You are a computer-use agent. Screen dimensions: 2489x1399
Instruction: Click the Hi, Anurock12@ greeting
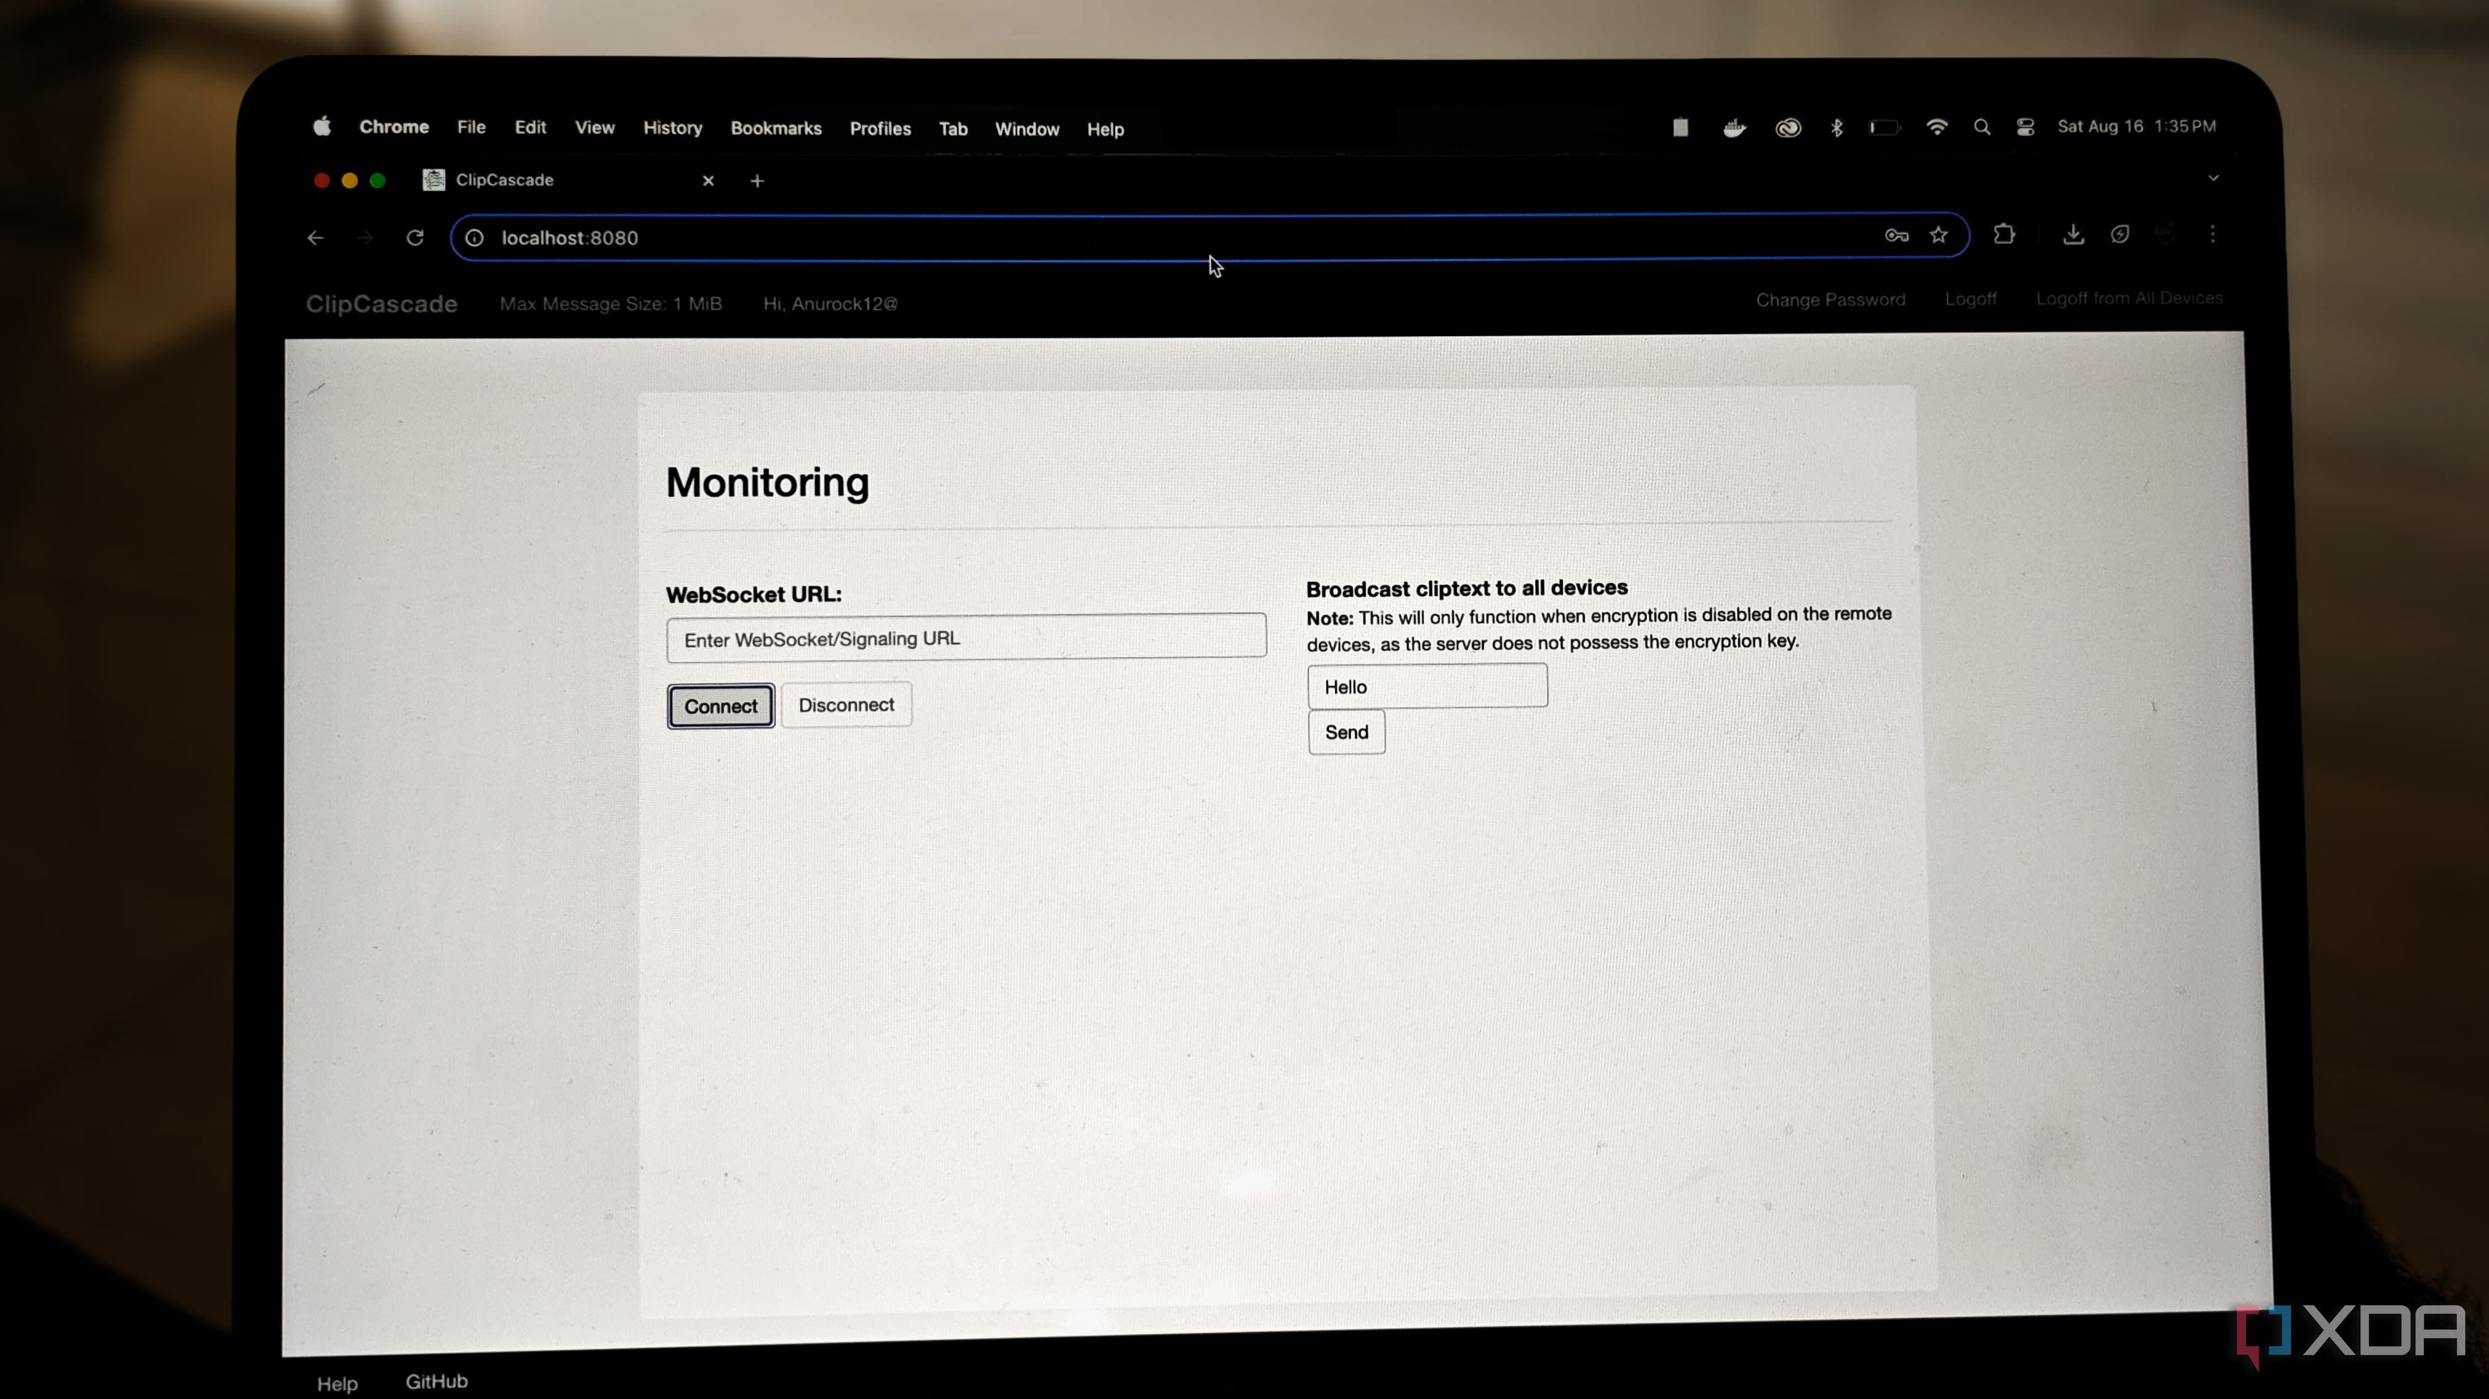pos(830,304)
